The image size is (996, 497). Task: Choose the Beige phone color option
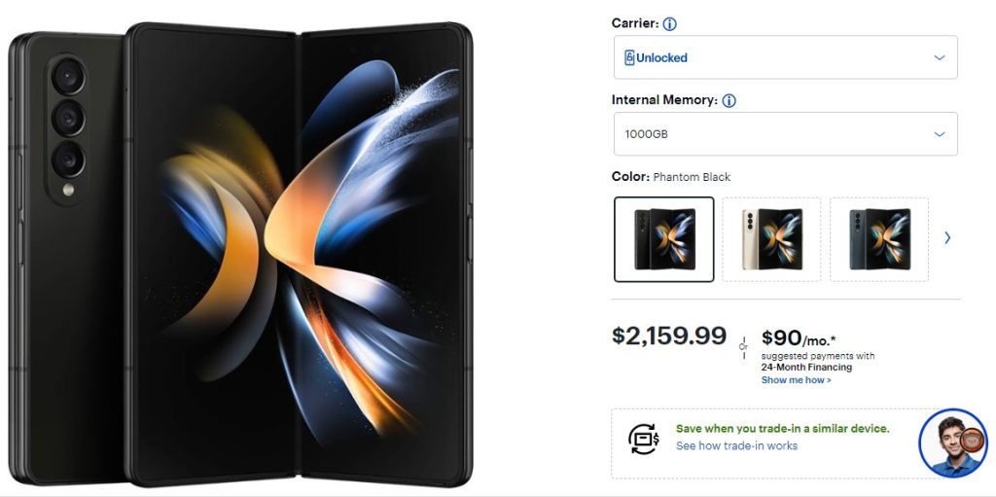point(771,239)
